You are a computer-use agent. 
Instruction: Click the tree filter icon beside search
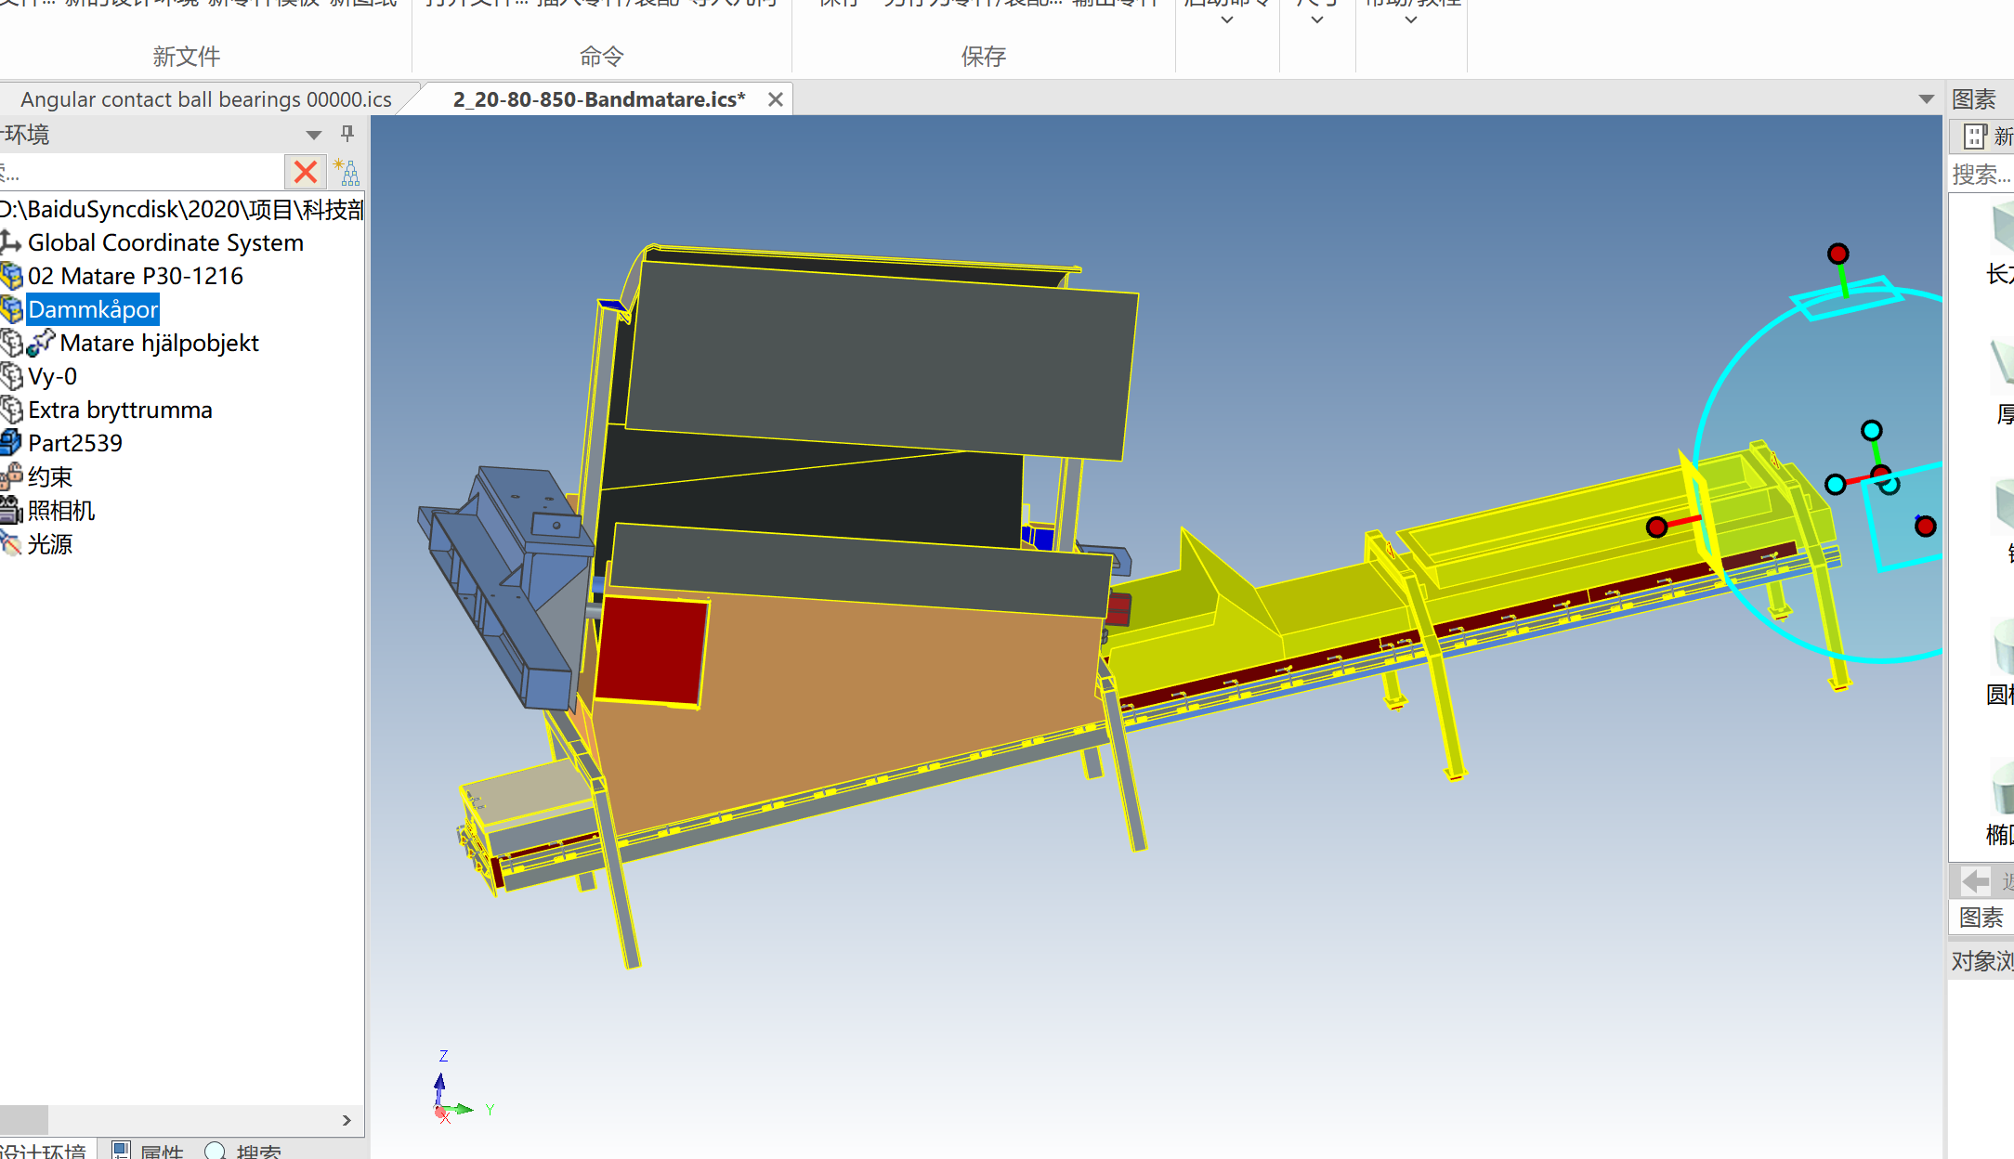[x=347, y=172]
